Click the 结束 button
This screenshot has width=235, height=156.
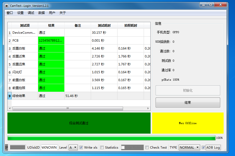pos(188,103)
